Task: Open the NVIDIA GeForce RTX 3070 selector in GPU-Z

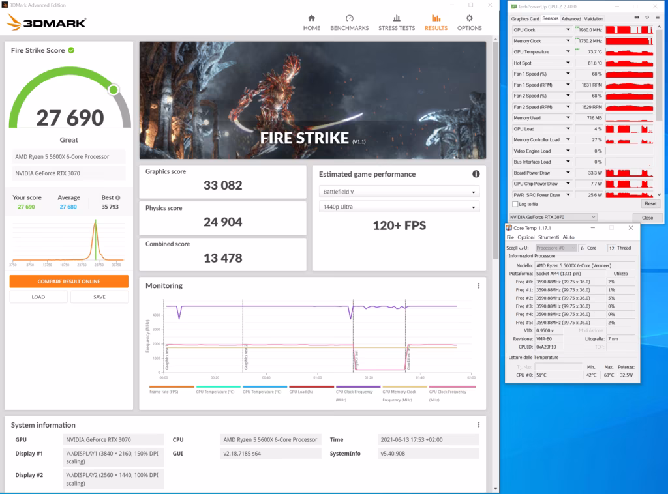Action: [553, 217]
